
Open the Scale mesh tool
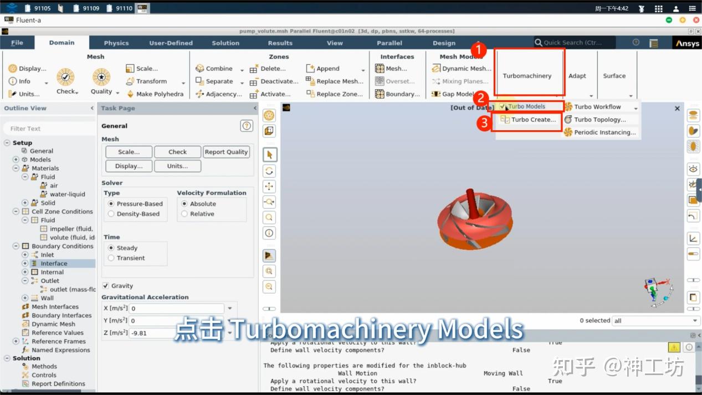pos(142,69)
